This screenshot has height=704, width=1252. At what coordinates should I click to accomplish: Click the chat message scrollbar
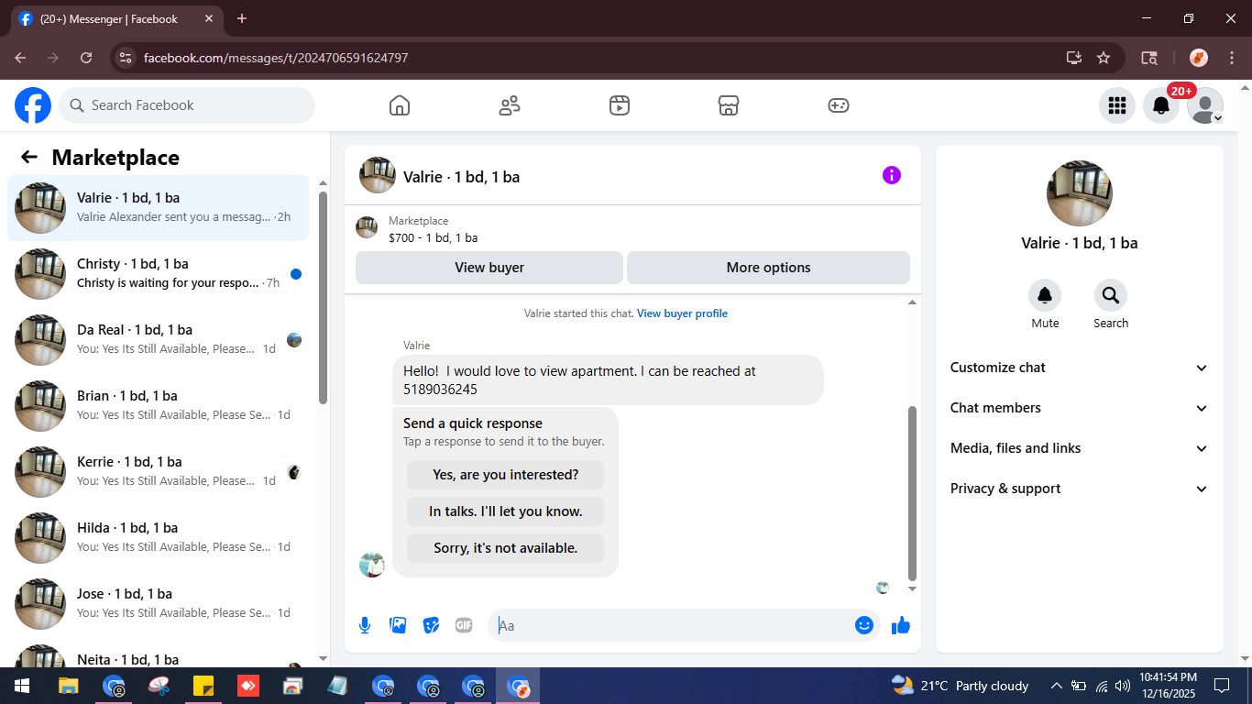point(912,493)
